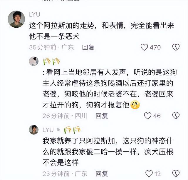The image size is (188, 180).
Task: Tap the broken heart on the 35分钟前 comment
Action: coord(176,47)
